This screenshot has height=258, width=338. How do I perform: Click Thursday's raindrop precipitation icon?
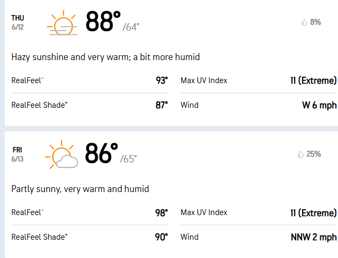point(304,23)
